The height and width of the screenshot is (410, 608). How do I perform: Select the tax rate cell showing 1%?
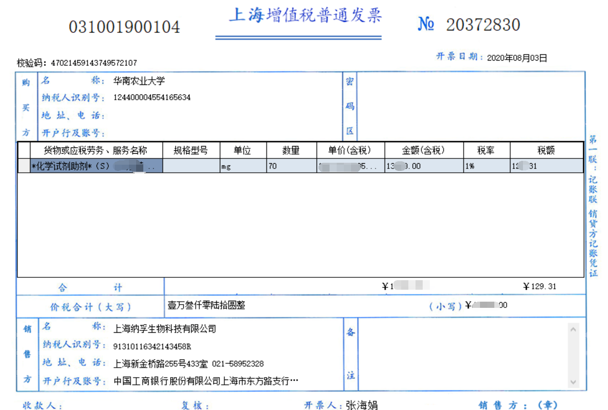pyautogui.click(x=486, y=166)
